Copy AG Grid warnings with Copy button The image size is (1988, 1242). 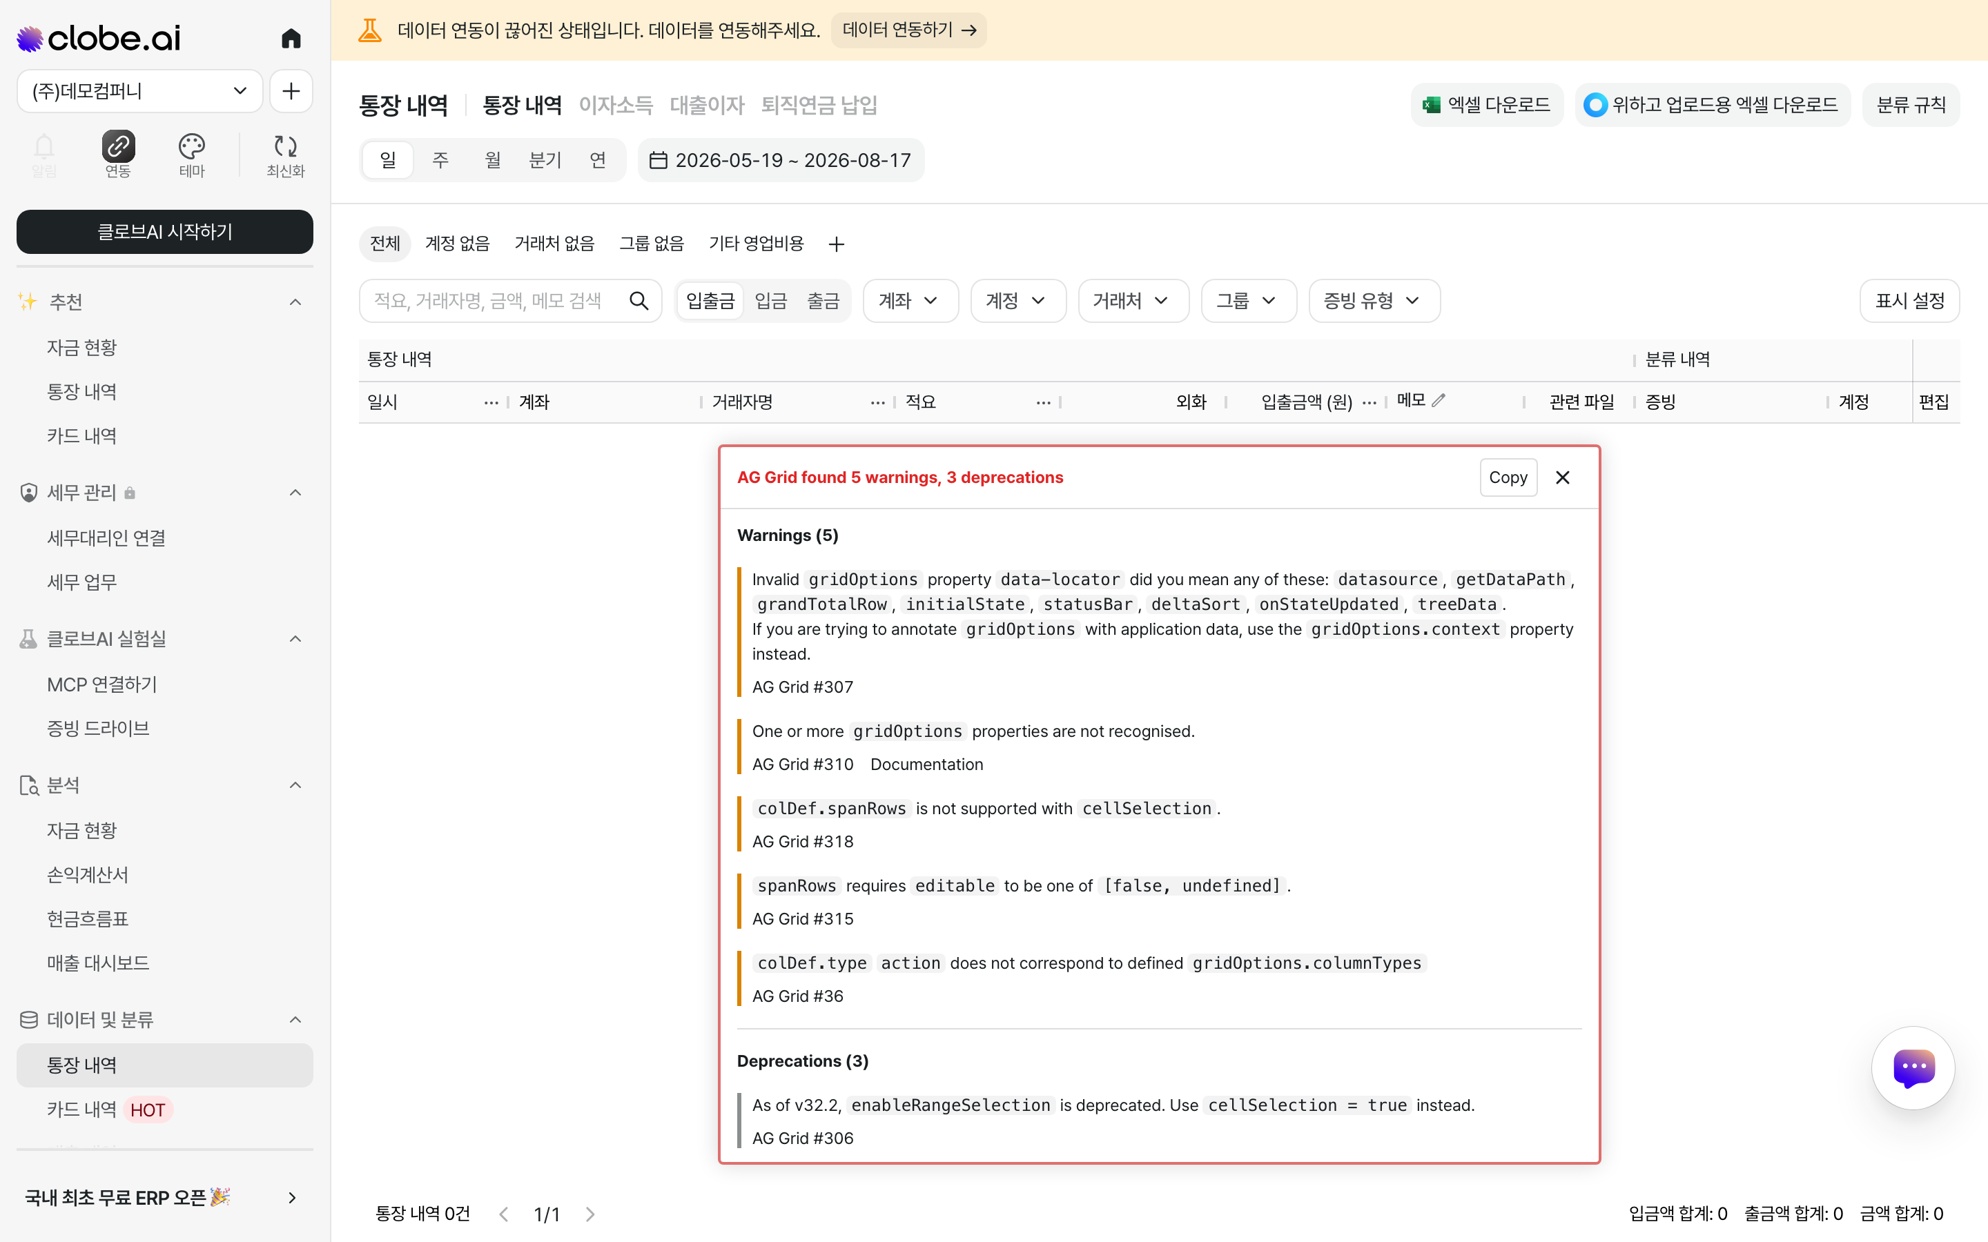click(x=1508, y=477)
